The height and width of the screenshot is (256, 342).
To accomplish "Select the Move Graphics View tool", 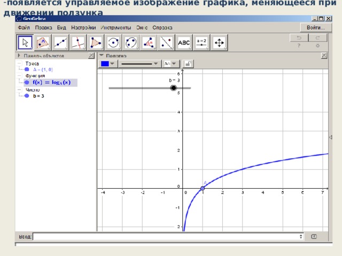I will click(219, 43).
